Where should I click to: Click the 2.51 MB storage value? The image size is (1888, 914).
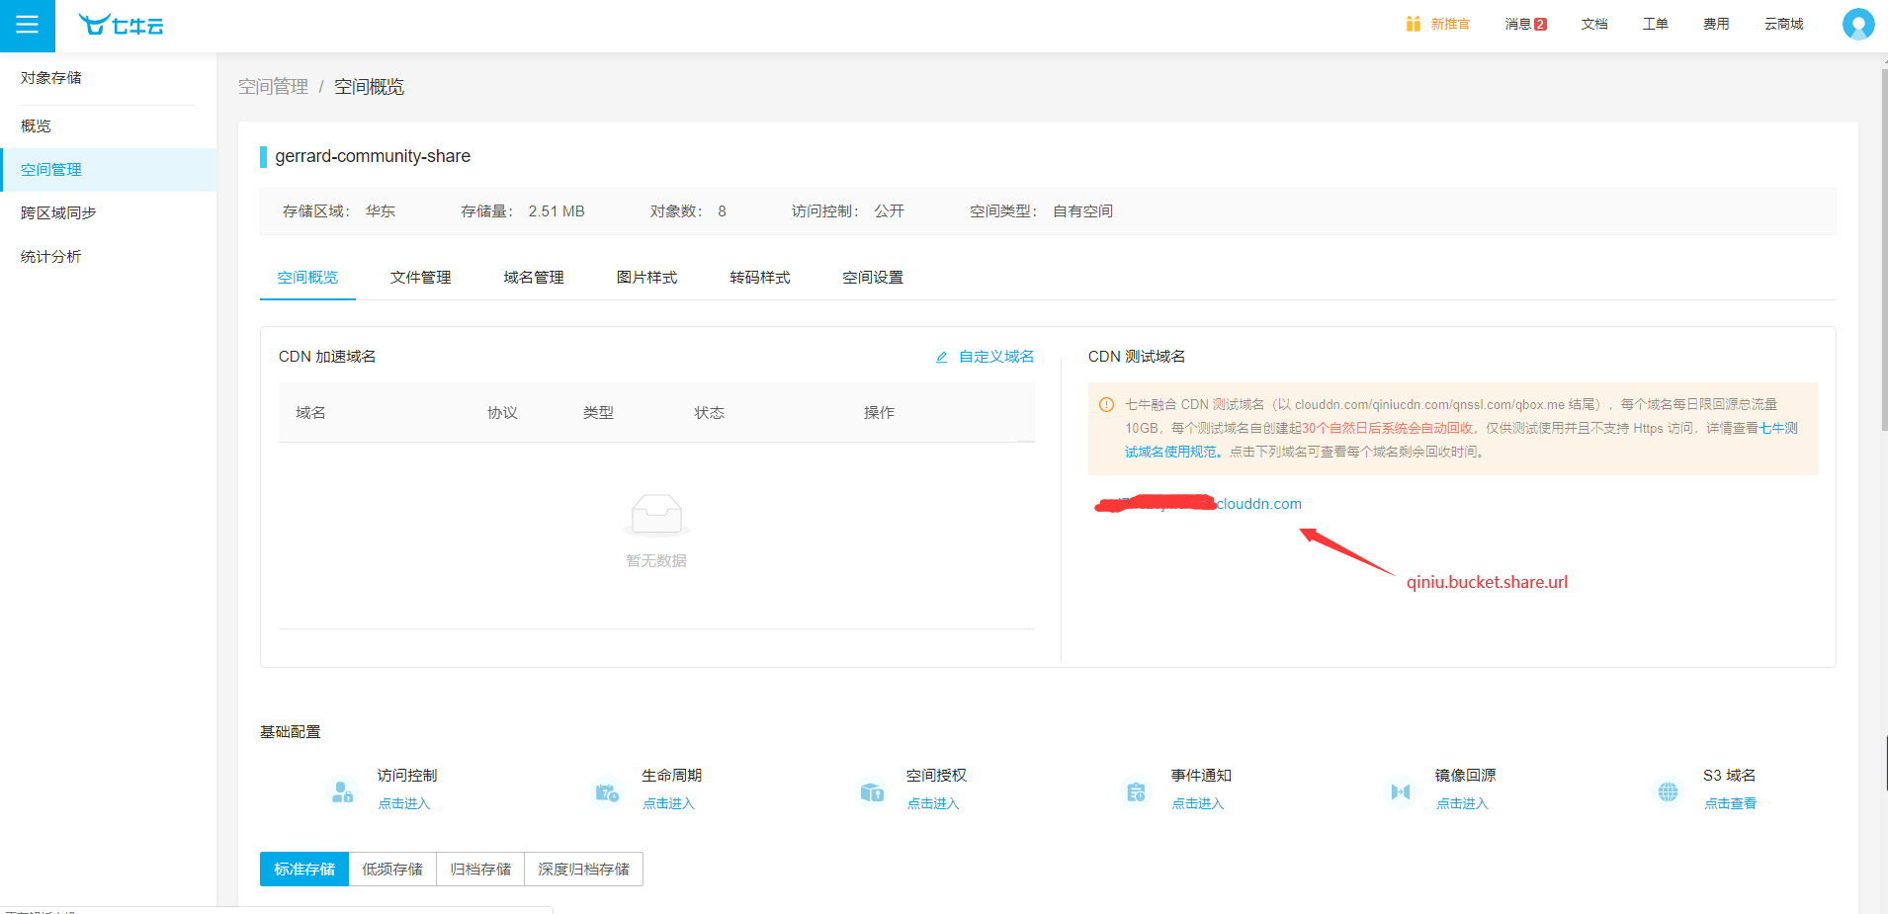[x=557, y=211]
